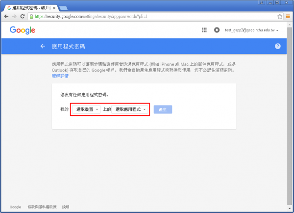Open the Google apps grid
The width and height of the screenshot is (294, 213).
point(204,30)
